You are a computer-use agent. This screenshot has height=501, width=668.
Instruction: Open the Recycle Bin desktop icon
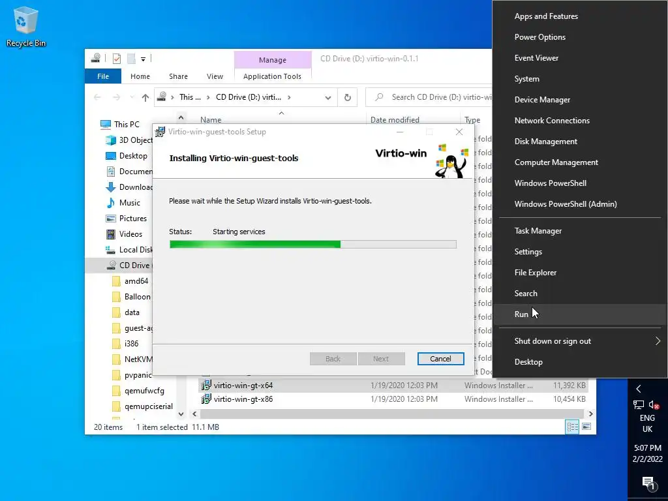coord(25,26)
